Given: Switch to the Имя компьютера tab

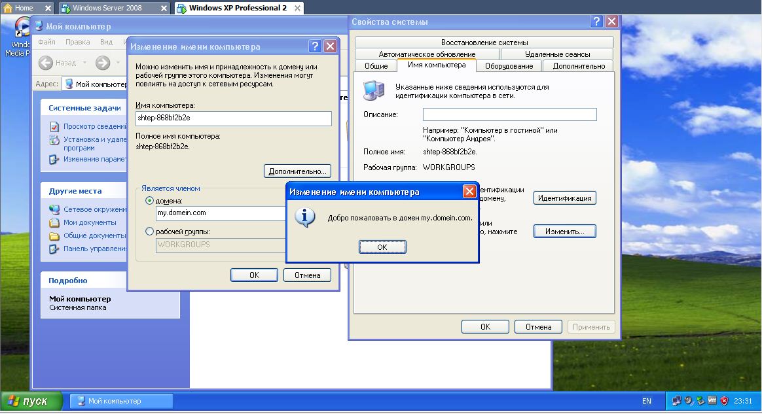Looking at the screenshot, I should pos(437,65).
